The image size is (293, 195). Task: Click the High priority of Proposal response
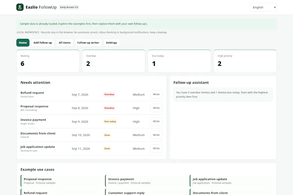point(136,108)
